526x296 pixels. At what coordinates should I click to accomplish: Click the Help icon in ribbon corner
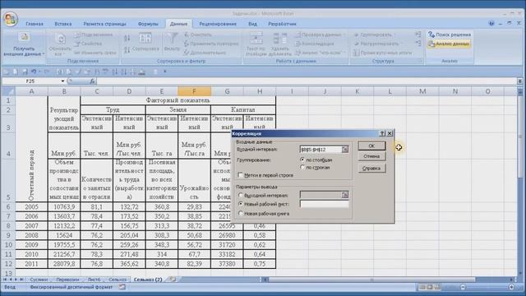click(491, 24)
